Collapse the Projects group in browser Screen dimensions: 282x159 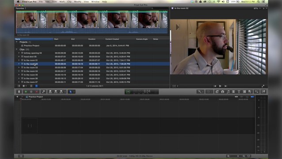point(16,42)
